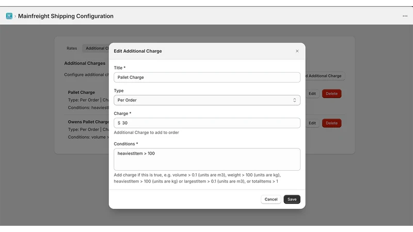Open the Type dropdown set to Per Order
Image resolution: width=413 pixels, height=232 pixels.
pos(207,100)
